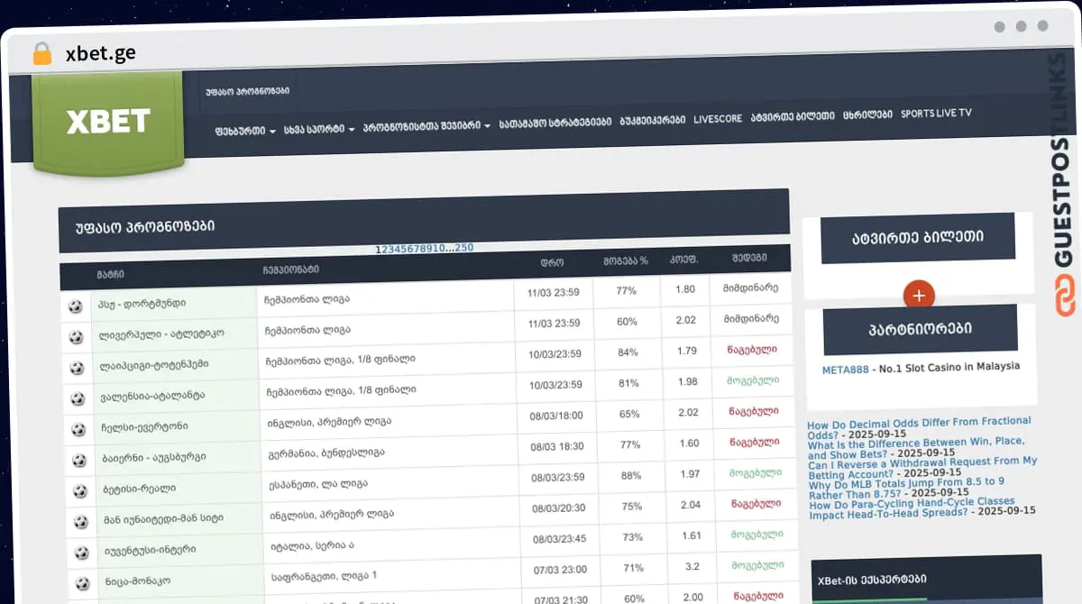Open SPORTS LIVE TV from the navigation

pyautogui.click(x=934, y=113)
